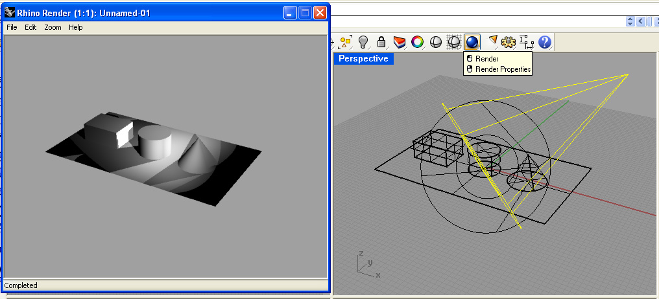Close the Rhino Render window

[x=320, y=13]
